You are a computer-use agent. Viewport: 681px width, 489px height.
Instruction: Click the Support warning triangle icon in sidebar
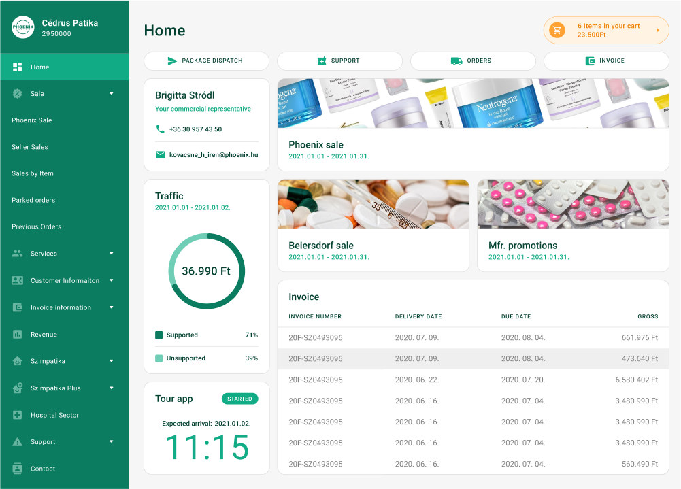coord(18,441)
